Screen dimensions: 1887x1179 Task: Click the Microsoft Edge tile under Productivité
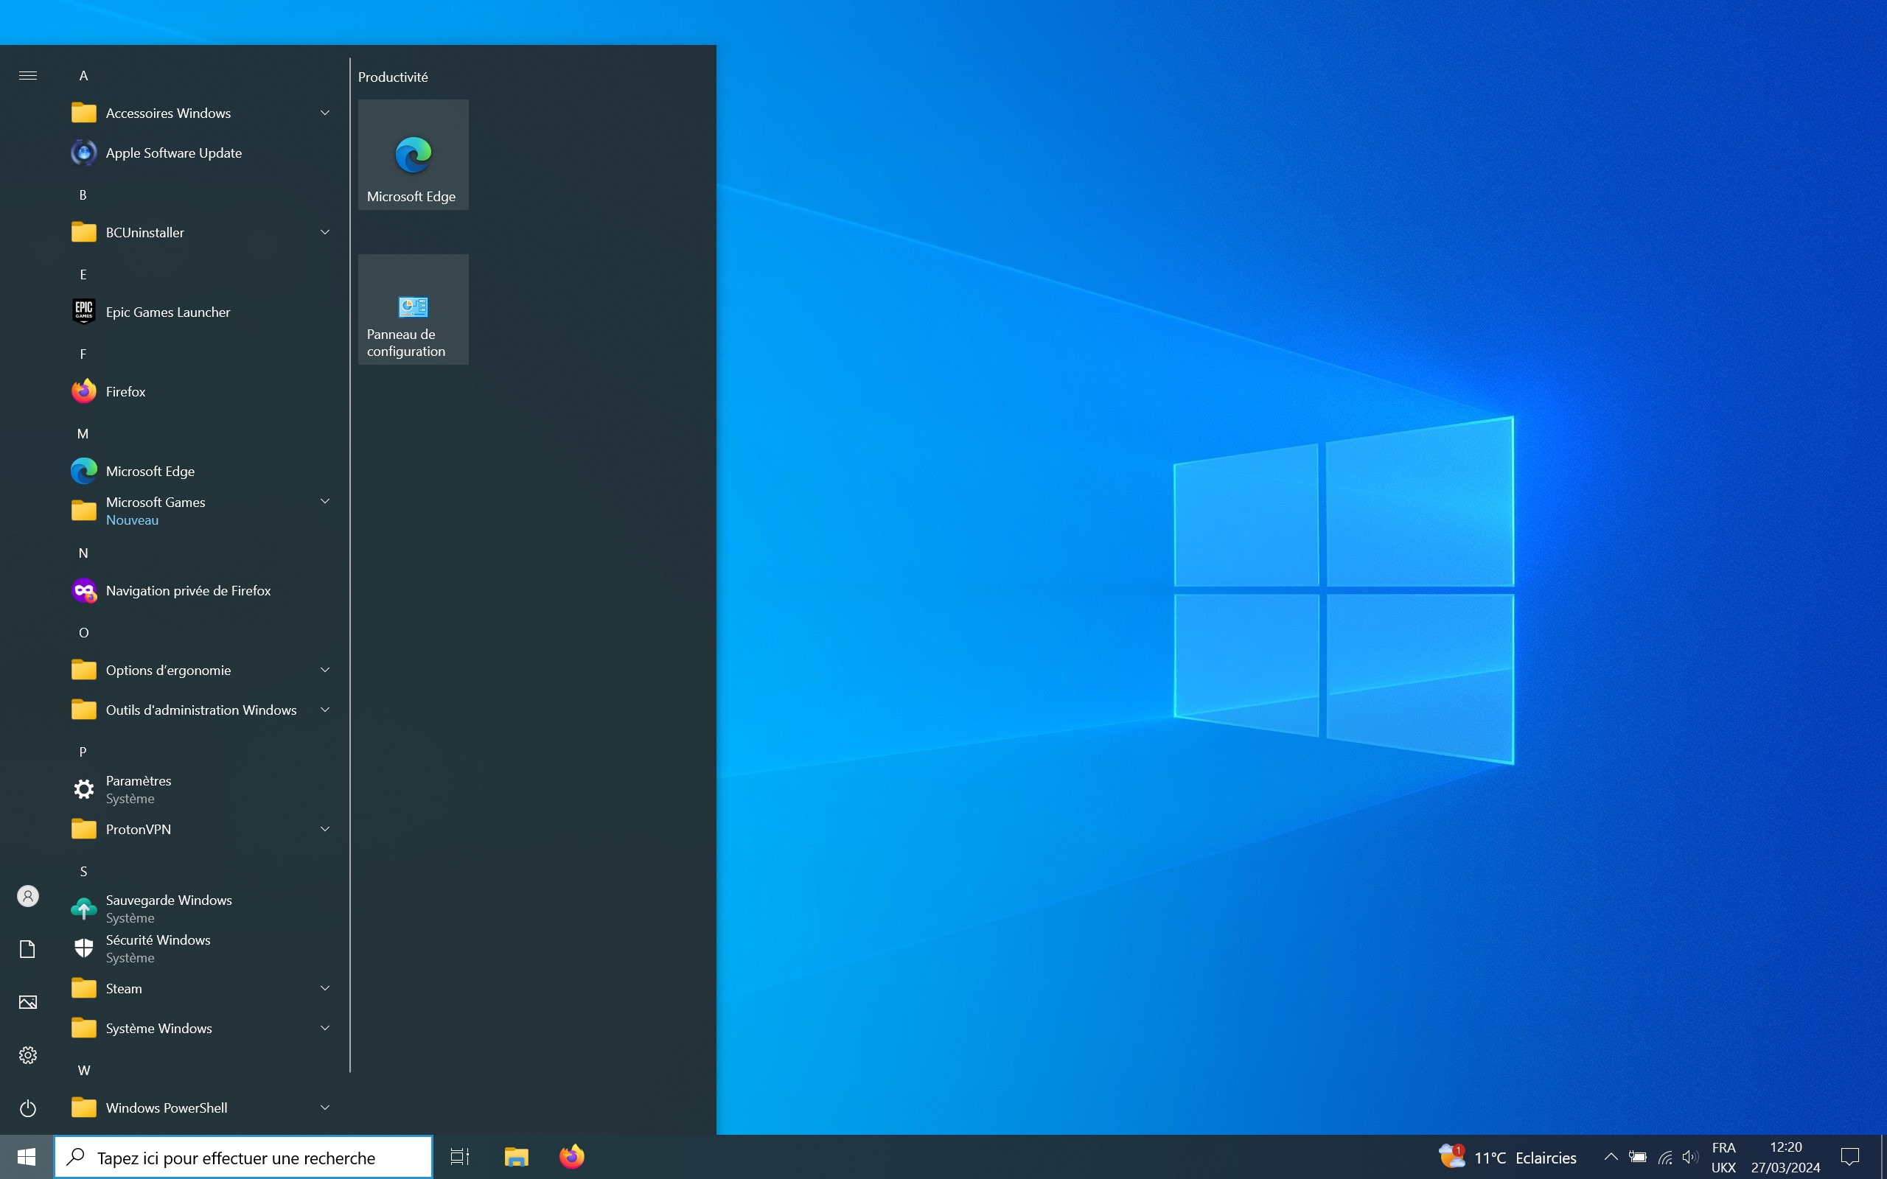coord(413,155)
